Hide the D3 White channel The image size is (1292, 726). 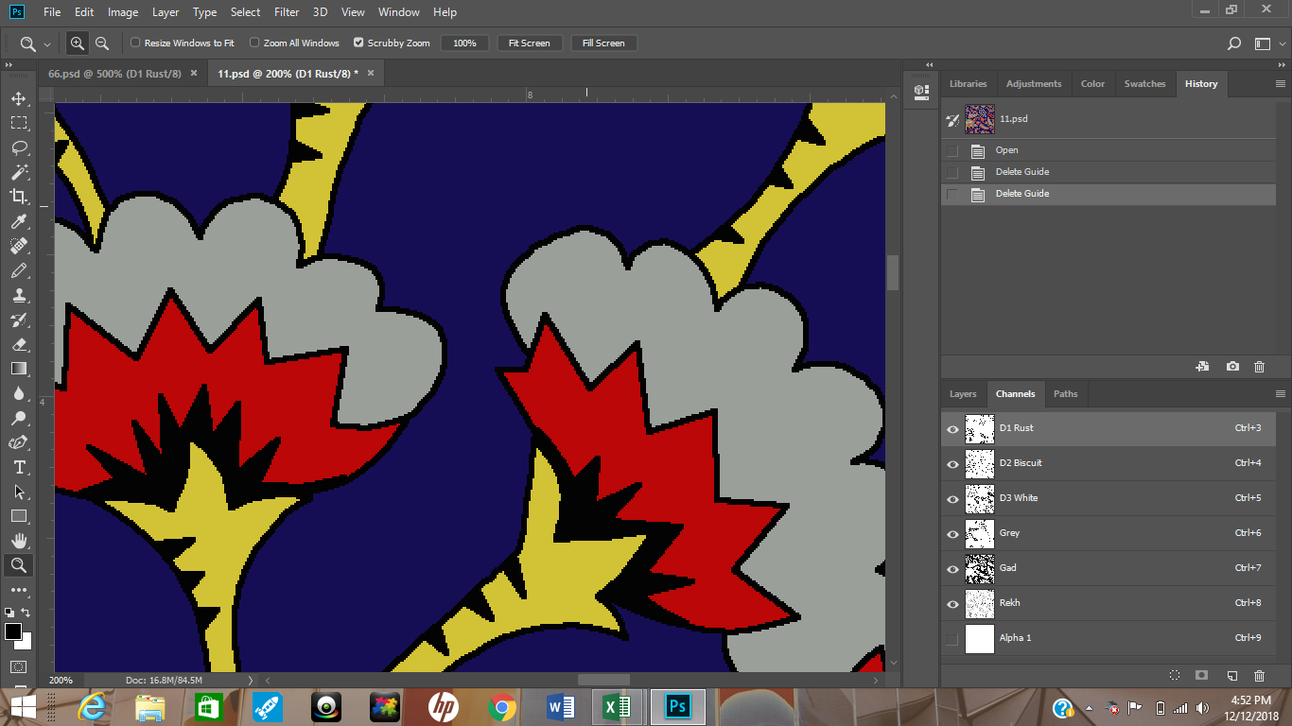click(952, 499)
